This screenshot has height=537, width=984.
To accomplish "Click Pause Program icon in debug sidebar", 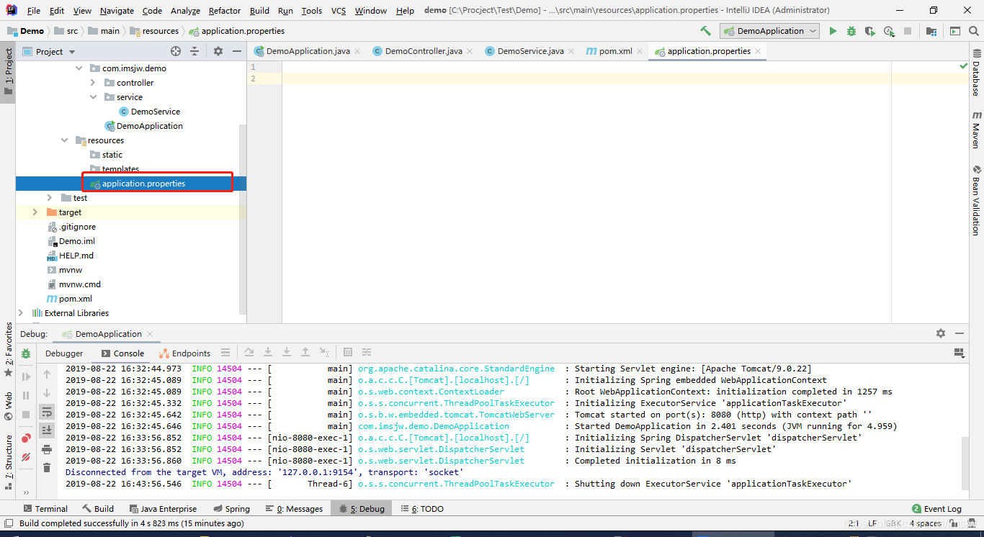I will [26, 395].
